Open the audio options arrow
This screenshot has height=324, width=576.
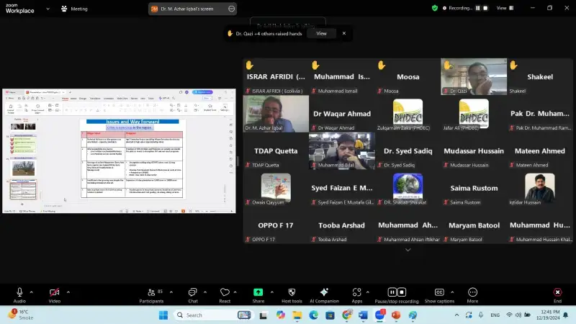tap(32, 292)
